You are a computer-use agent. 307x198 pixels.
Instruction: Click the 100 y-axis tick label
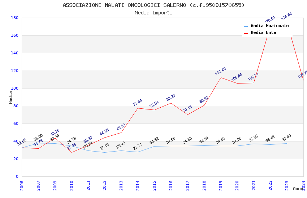[15, 88]
